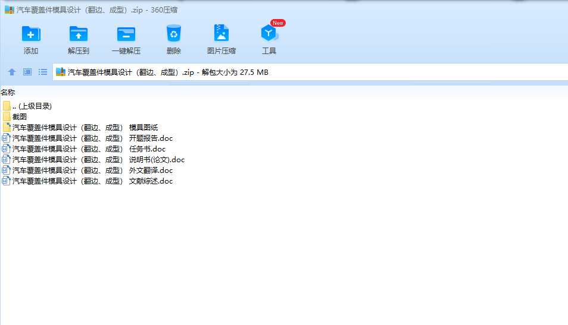The image size is (568, 325).
Task: Click the 删除 (Delete) recycle bin icon
Action: (173, 33)
